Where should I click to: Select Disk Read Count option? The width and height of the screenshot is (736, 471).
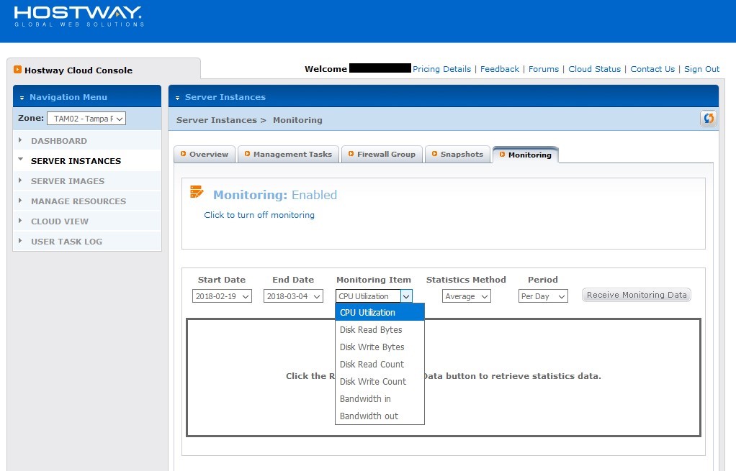[x=380, y=365]
